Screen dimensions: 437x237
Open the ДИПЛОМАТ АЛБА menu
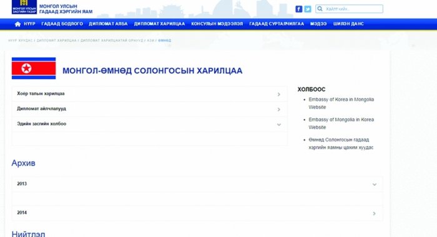point(108,24)
